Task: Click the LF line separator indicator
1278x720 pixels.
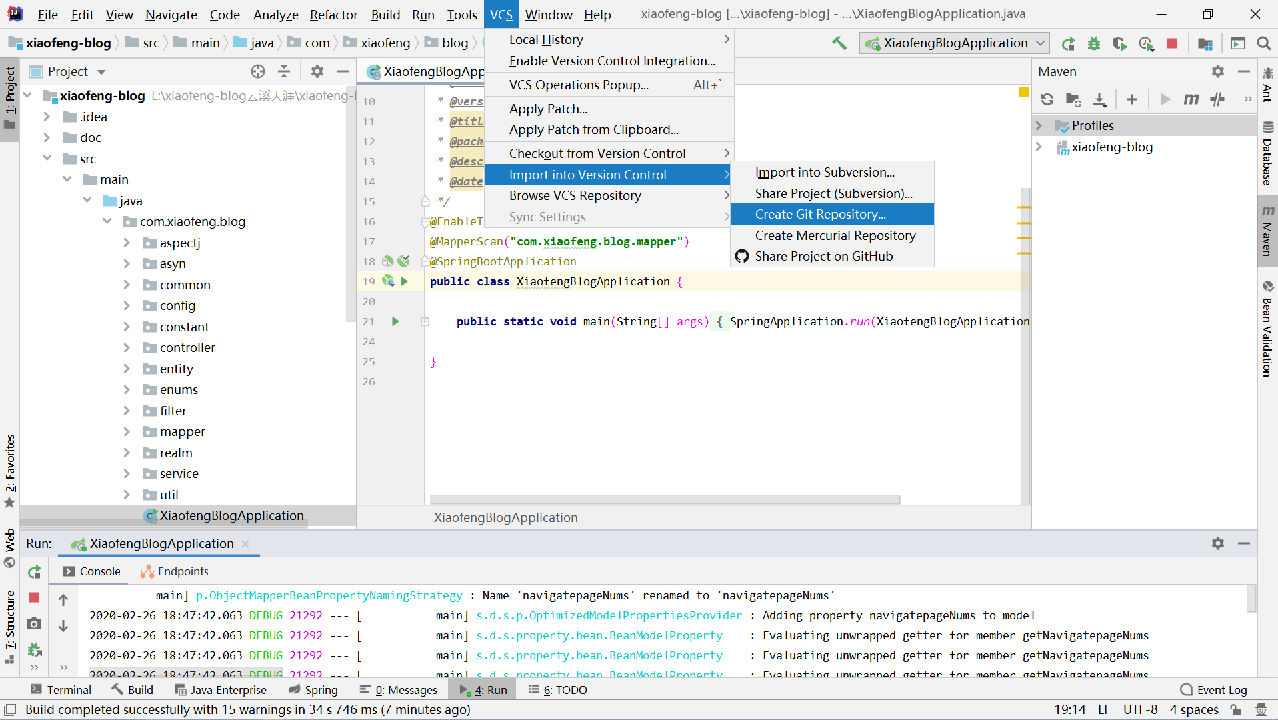Action: 1104,709
